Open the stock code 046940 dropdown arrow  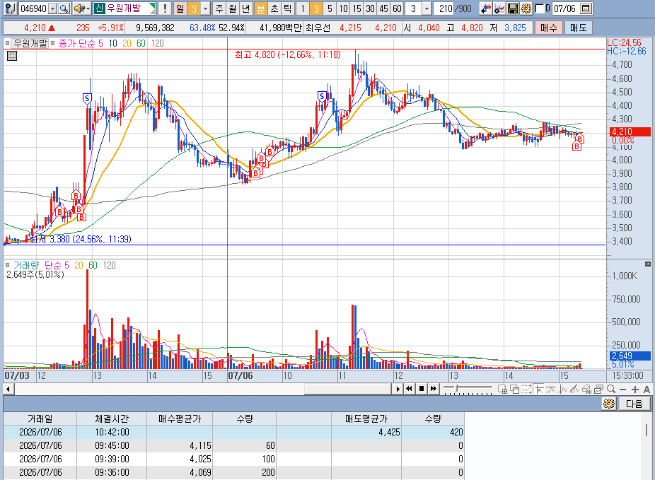(52, 8)
